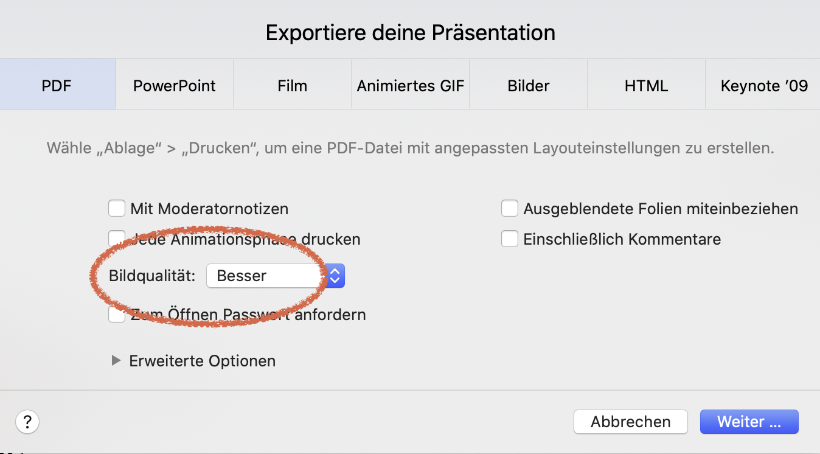820x454 pixels.
Task: Click the help question mark button
Action: 27,421
